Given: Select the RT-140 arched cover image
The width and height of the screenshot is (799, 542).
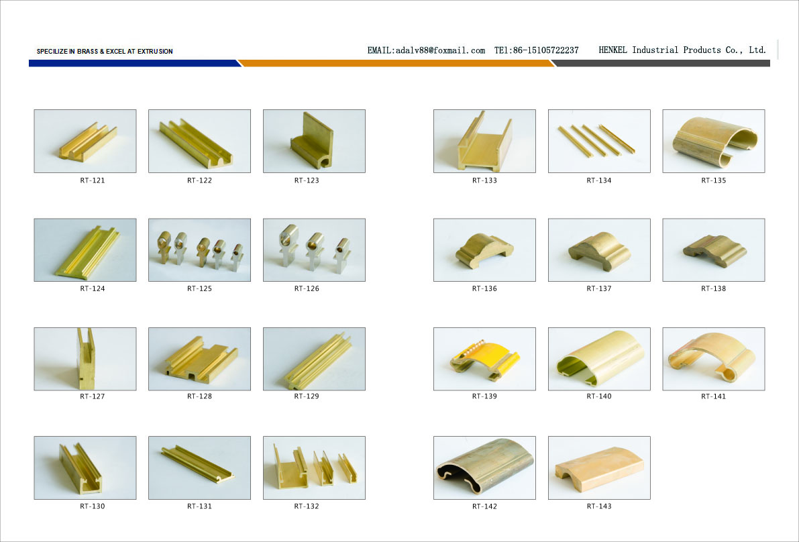Looking at the screenshot, I should (x=599, y=359).
